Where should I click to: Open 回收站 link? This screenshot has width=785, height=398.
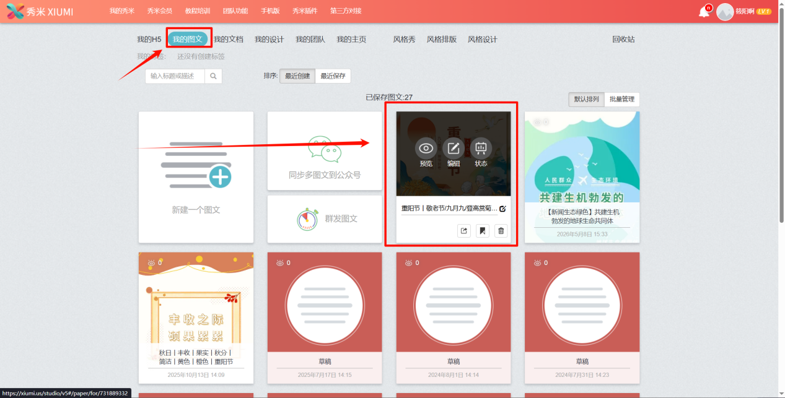pyautogui.click(x=623, y=40)
